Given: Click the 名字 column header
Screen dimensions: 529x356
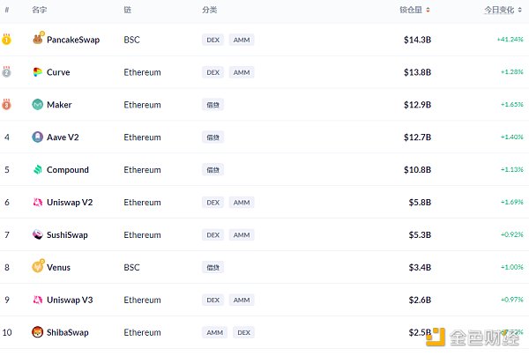Looking at the screenshot, I should 39,10.
